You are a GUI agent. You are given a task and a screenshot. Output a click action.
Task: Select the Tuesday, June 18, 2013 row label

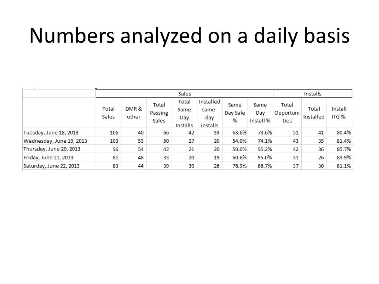point(51,133)
